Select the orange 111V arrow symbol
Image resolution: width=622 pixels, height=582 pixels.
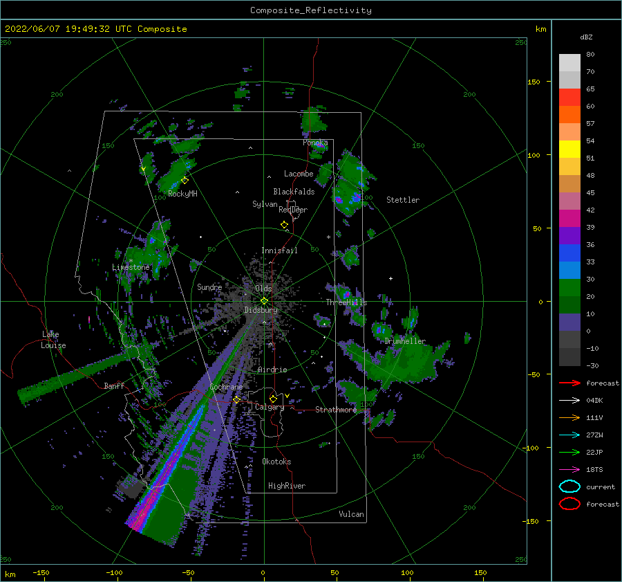click(569, 417)
